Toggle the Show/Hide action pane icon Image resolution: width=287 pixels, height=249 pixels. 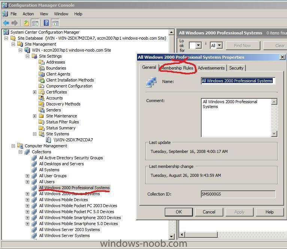(x=55, y=23)
